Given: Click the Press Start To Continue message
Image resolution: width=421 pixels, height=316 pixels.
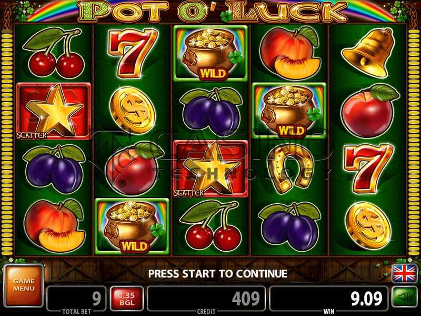Looking at the screenshot, I should (x=218, y=273).
